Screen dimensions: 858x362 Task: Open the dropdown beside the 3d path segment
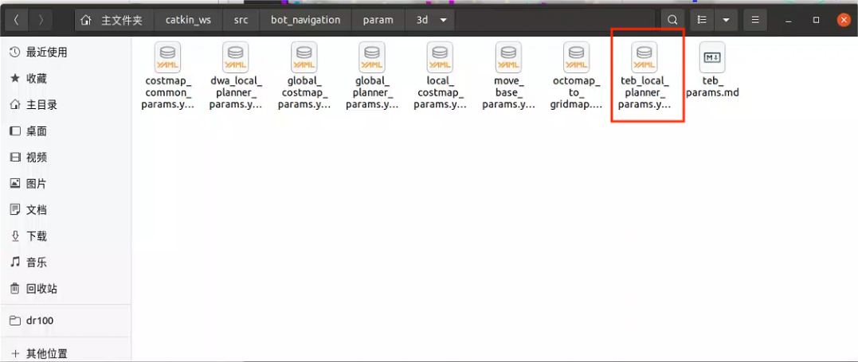(x=443, y=20)
